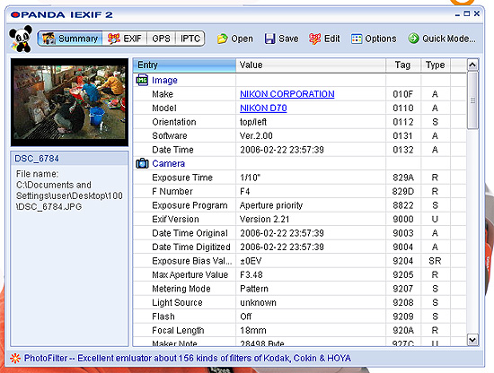This screenshot has height=373, width=494.
Task: Click the Open label in toolbar
Action: click(x=242, y=39)
